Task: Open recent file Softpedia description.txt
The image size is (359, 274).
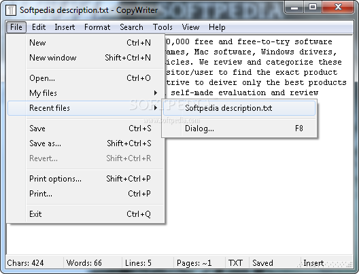Action: (239, 108)
